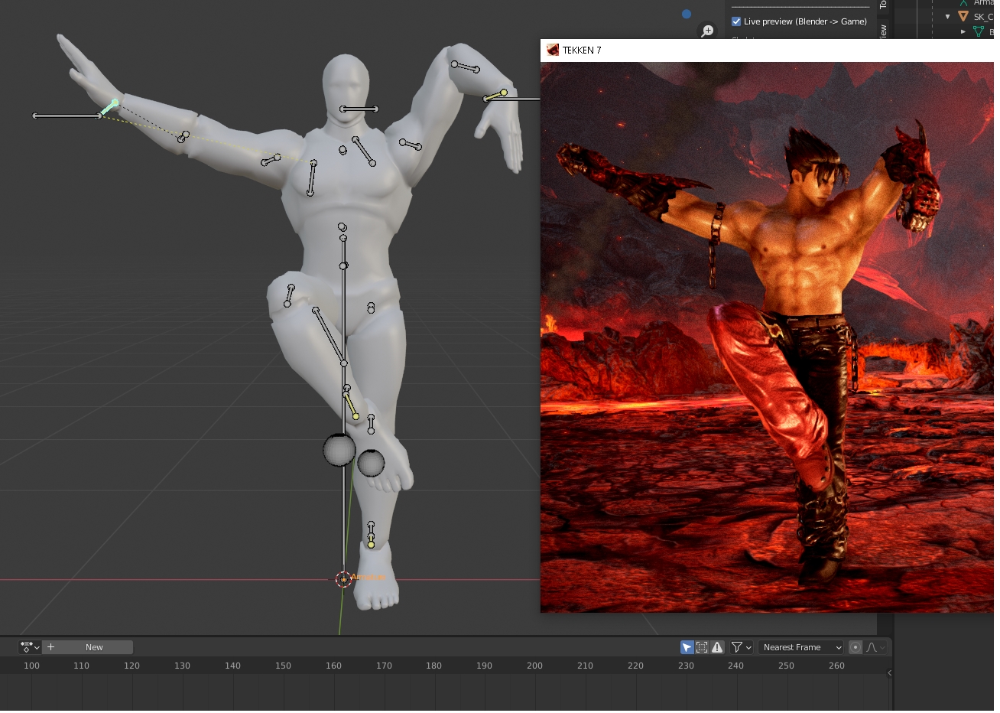
Task: Toggle proportional editing circle icon in timeline
Action: pos(856,647)
